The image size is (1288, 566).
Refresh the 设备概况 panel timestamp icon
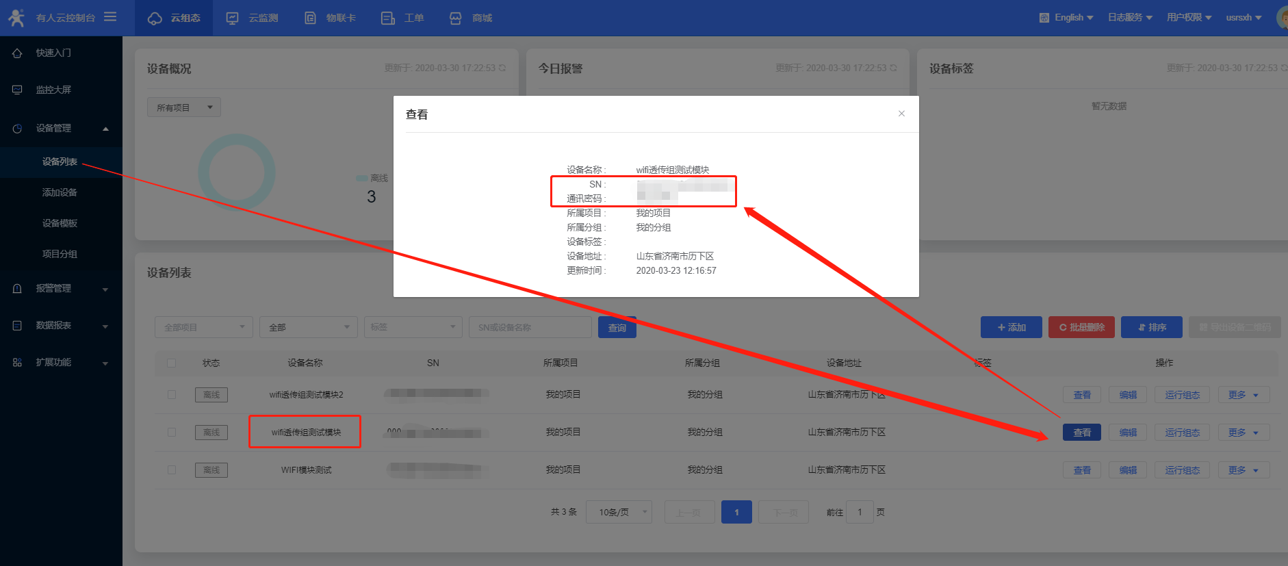502,68
